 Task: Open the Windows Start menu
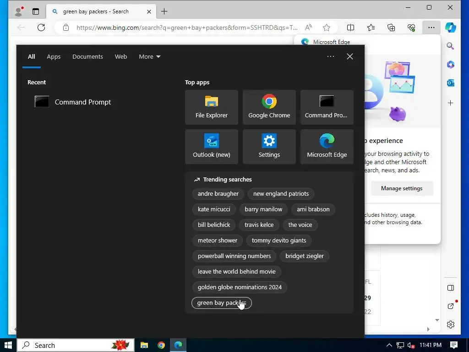(8, 345)
